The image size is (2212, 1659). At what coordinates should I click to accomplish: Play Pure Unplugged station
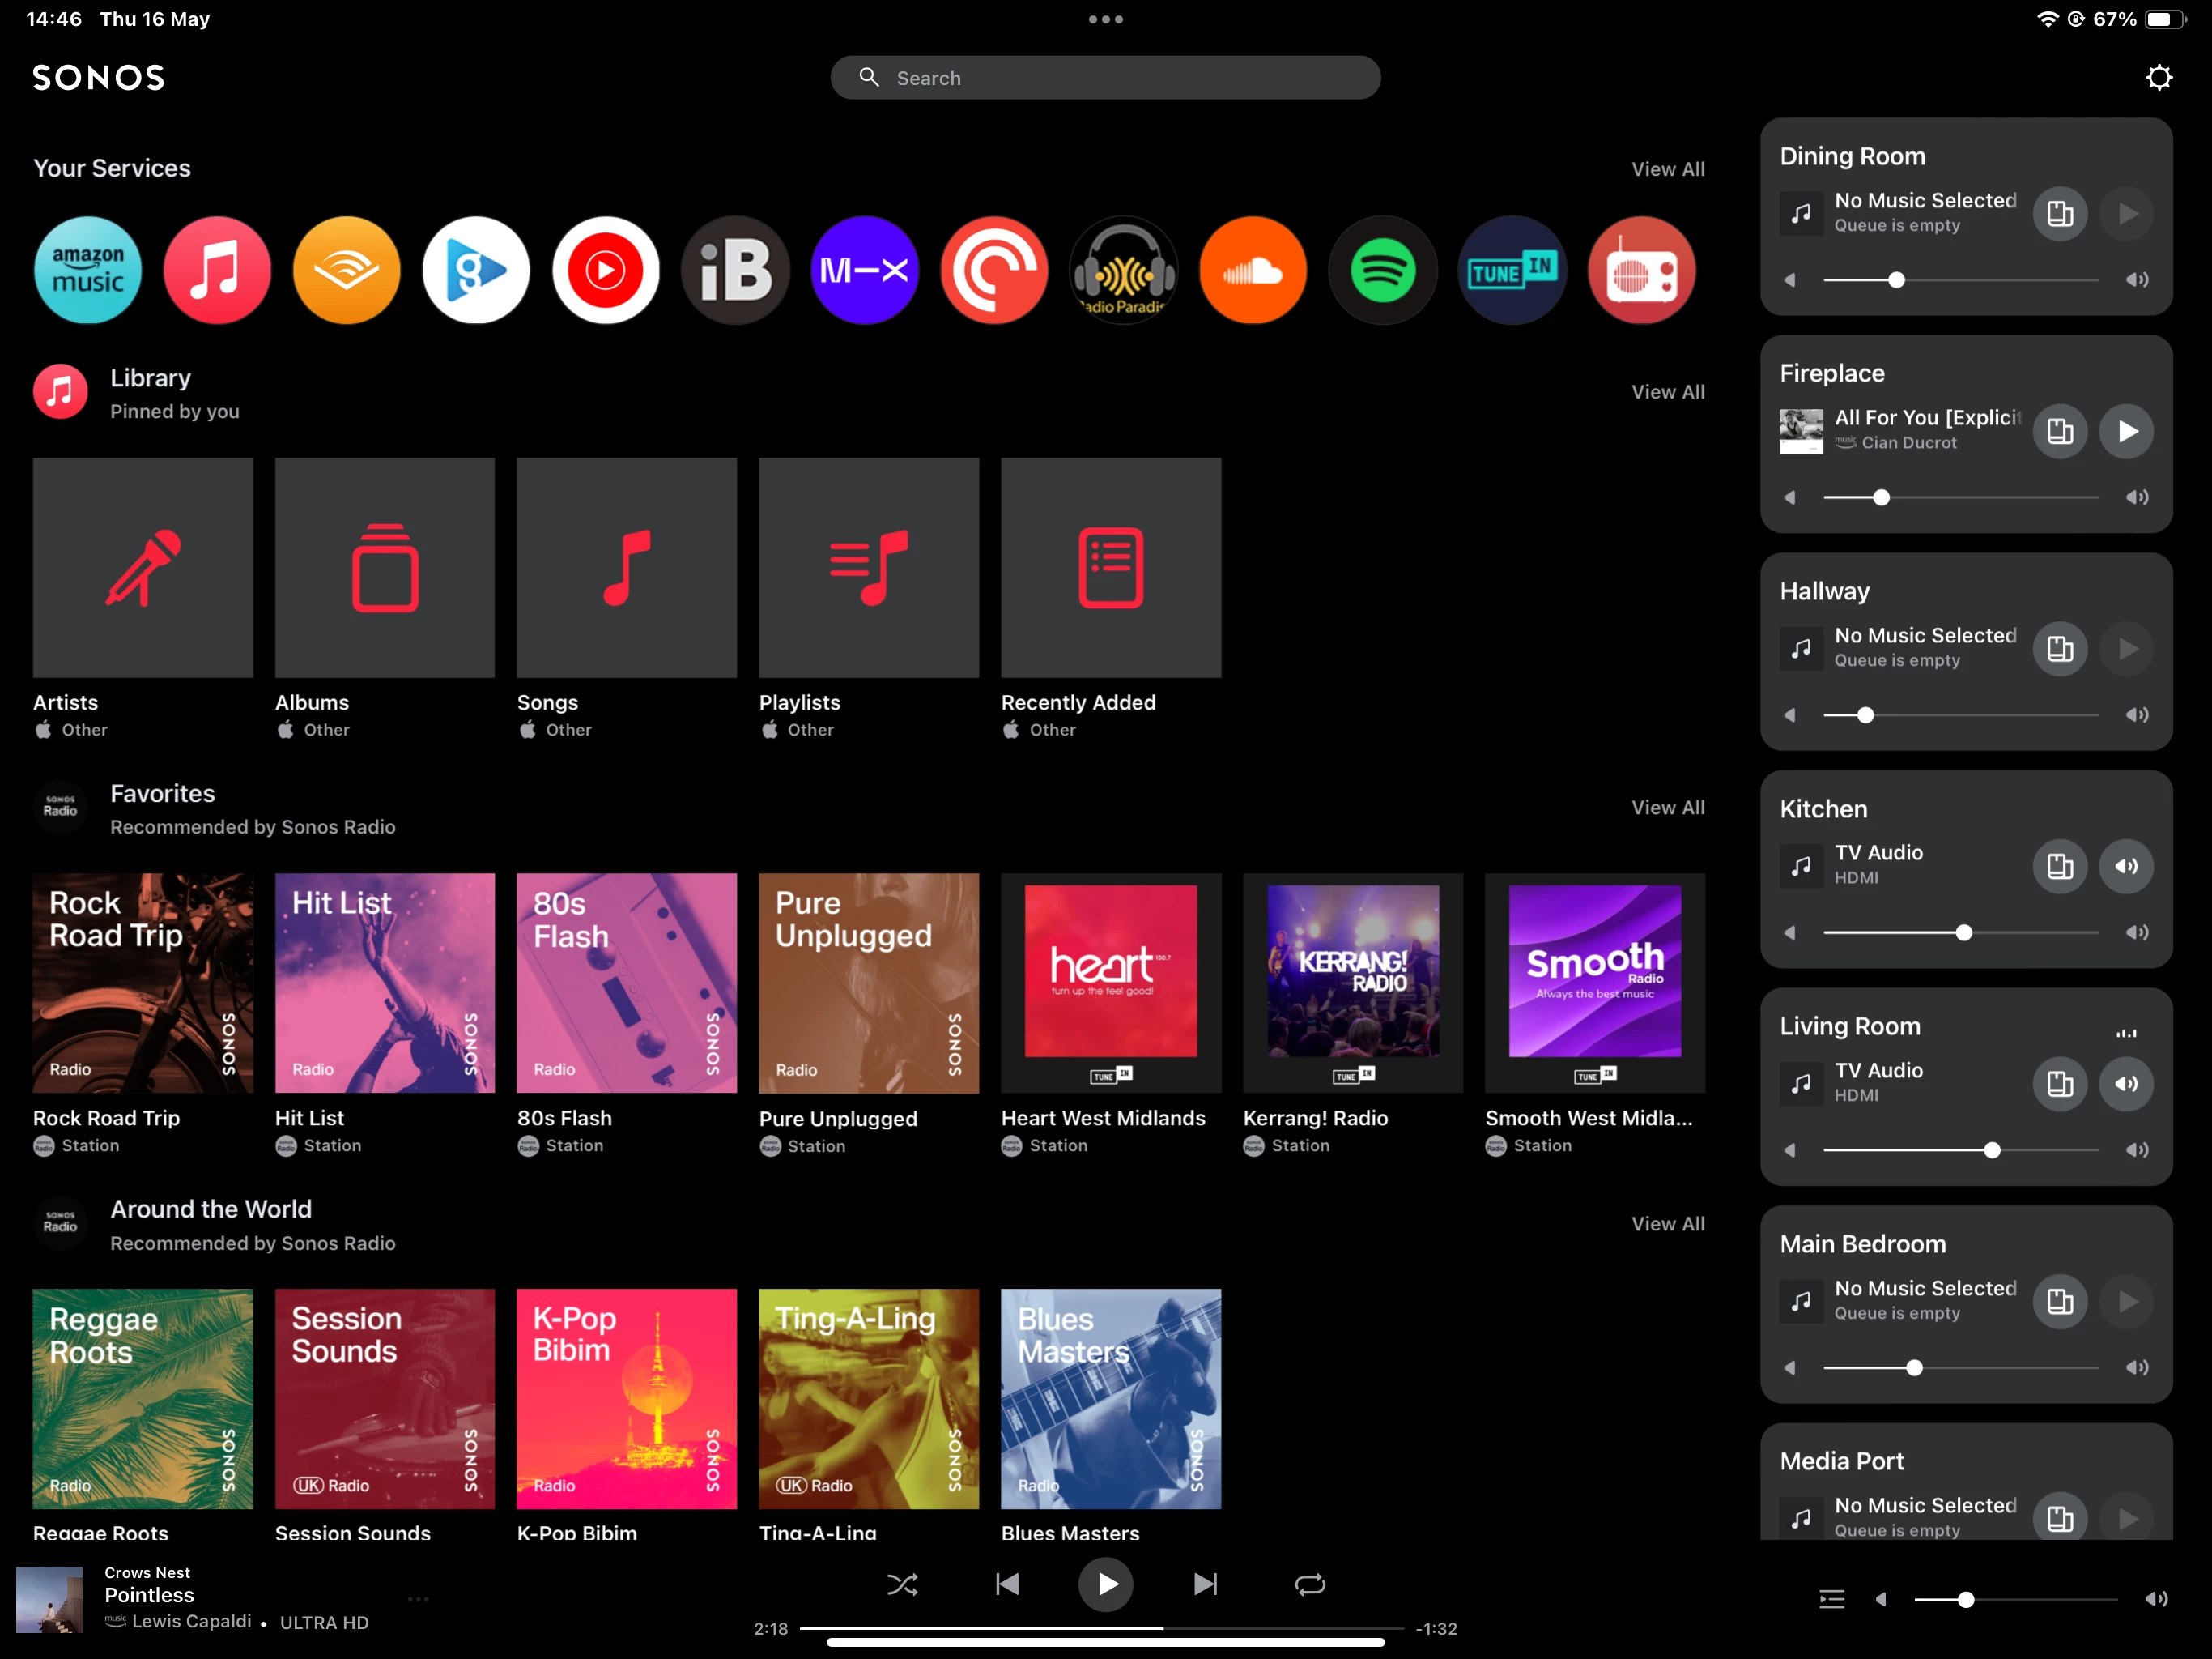click(869, 983)
